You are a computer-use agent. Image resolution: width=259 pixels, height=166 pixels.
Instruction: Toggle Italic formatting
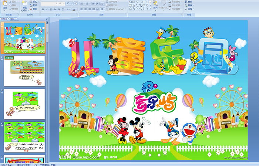[x=47, y=9]
